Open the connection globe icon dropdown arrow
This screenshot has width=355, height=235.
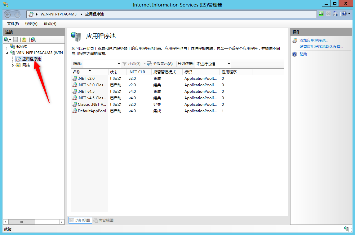tap(10, 40)
